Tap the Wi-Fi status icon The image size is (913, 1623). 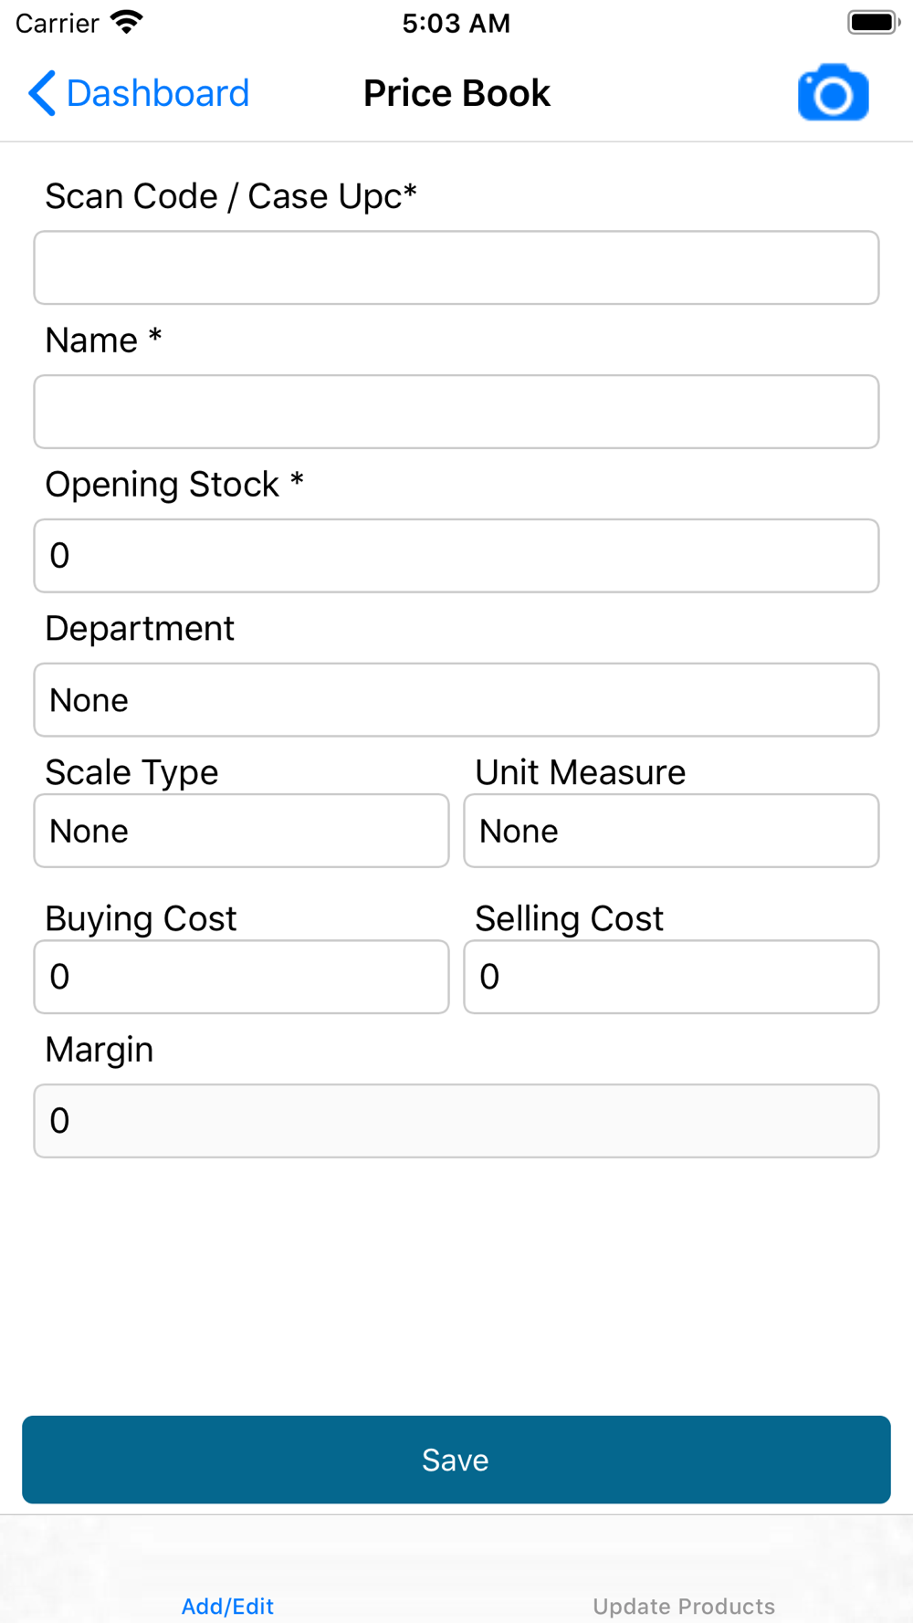click(127, 22)
